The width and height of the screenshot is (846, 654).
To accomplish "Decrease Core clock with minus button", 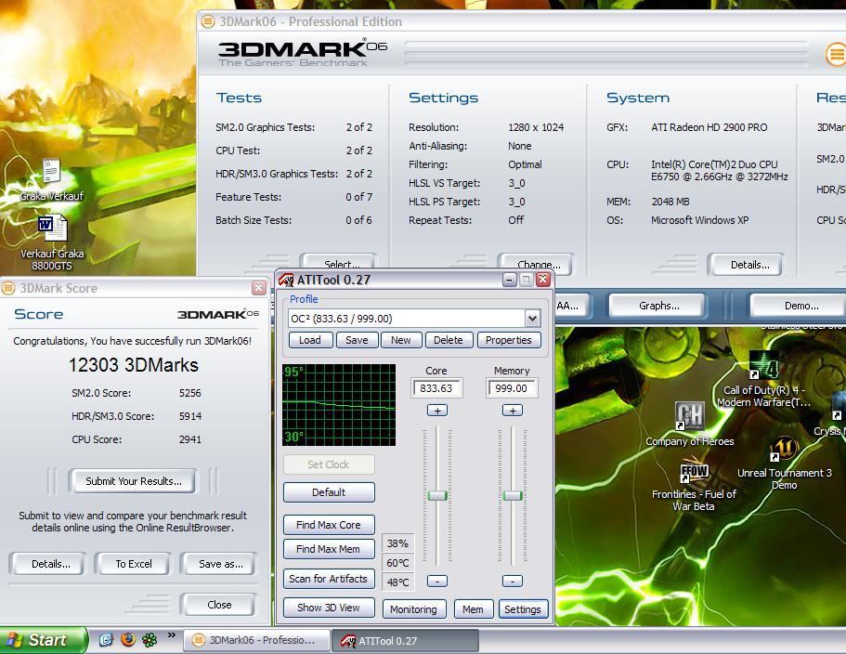I will [x=437, y=582].
